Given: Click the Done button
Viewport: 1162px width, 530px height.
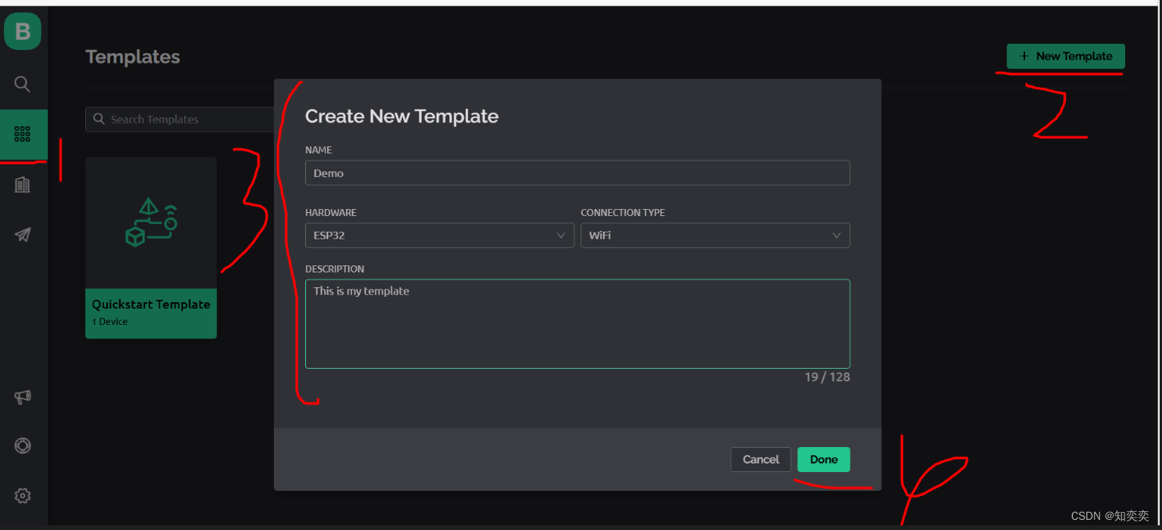Looking at the screenshot, I should (824, 460).
